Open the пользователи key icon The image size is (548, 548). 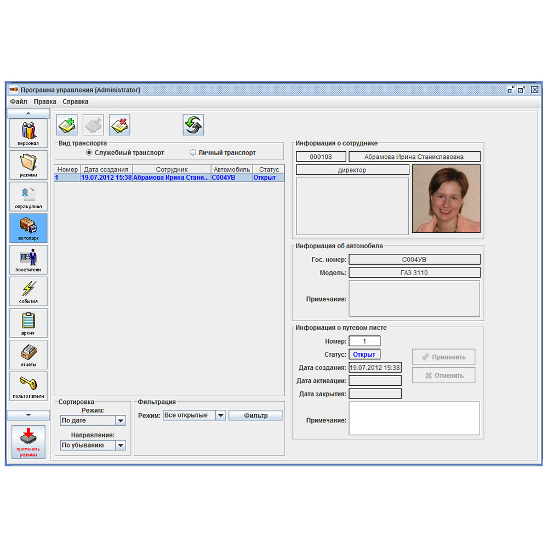click(28, 386)
